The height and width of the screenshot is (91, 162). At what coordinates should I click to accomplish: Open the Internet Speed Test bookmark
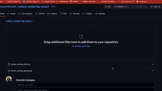(13, 2)
